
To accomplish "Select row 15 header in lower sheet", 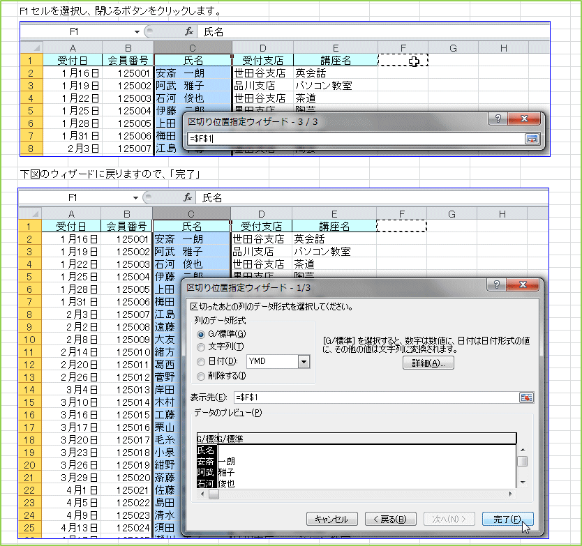I will click(30, 402).
